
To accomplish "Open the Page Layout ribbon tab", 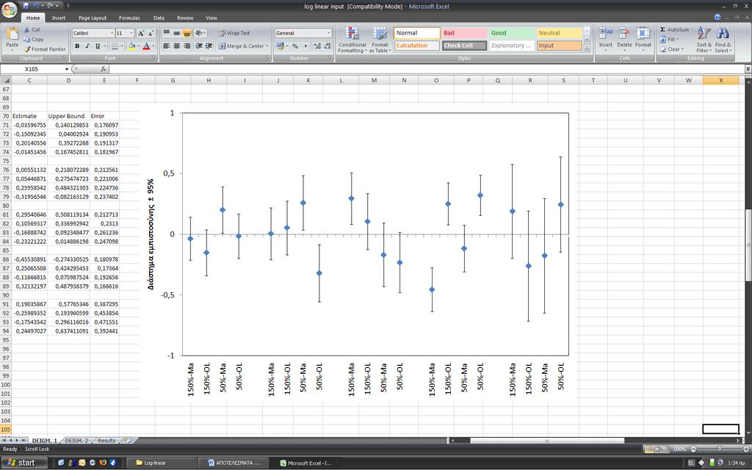I will tap(93, 18).
